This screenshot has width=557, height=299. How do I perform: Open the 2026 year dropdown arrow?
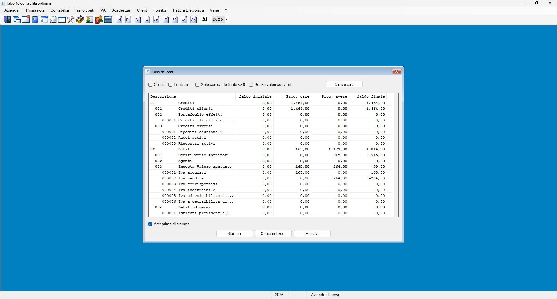[227, 20]
